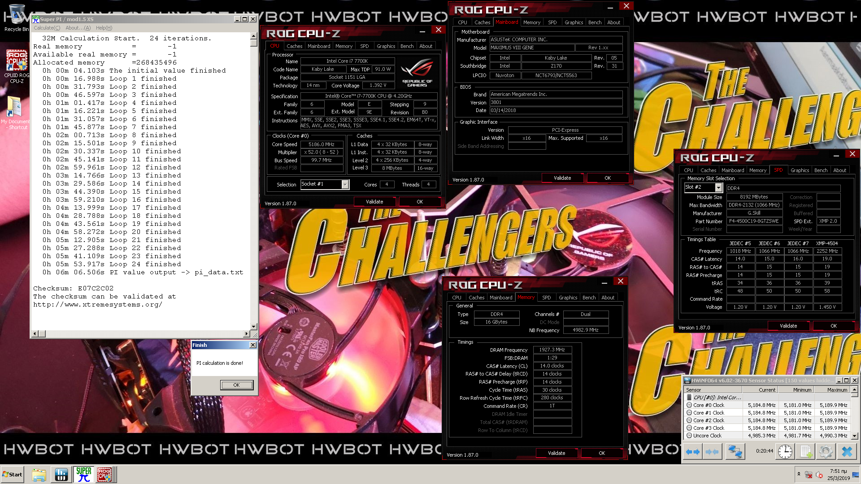The image size is (861, 484).
Task: Click HWiNFO collapse columns arrows icon
Action: tap(712, 452)
